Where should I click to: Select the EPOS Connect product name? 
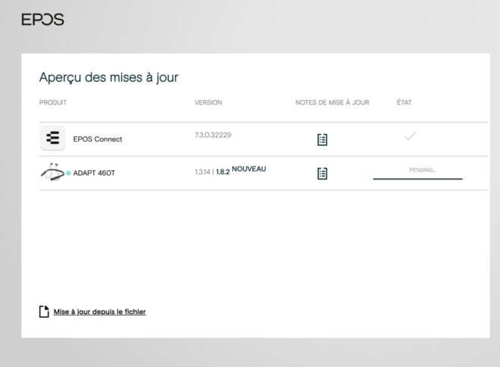pyautogui.click(x=98, y=139)
